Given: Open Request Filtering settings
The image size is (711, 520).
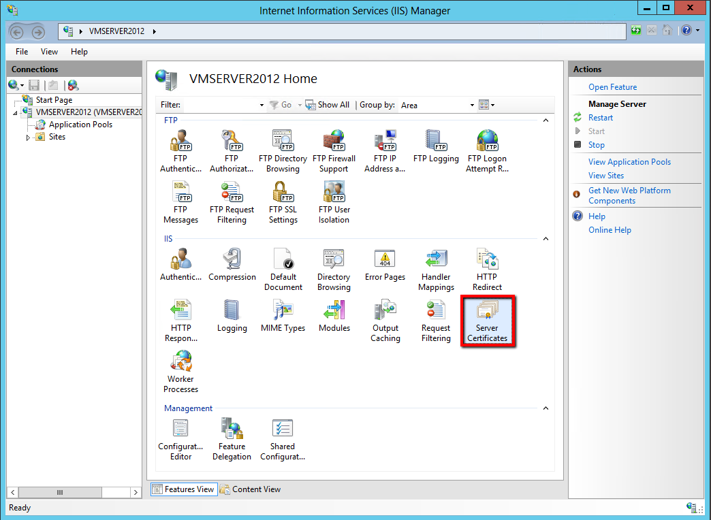Looking at the screenshot, I should click(x=436, y=315).
